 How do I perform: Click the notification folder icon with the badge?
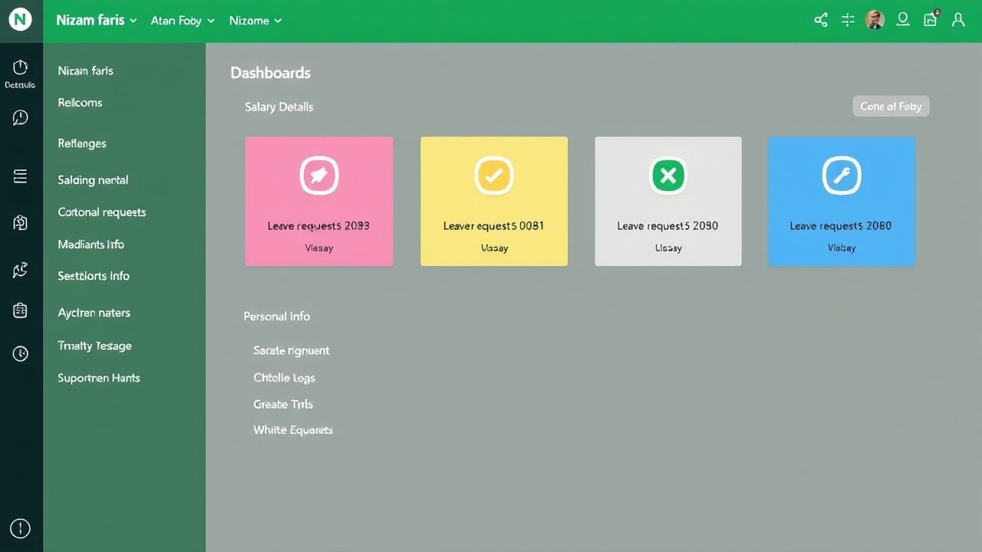pyautogui.click(x=930, y=19)
